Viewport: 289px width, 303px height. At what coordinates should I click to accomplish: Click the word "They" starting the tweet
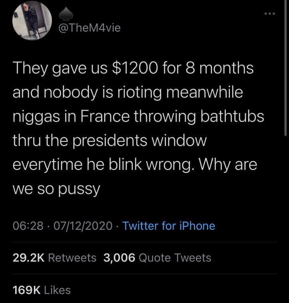29,68
